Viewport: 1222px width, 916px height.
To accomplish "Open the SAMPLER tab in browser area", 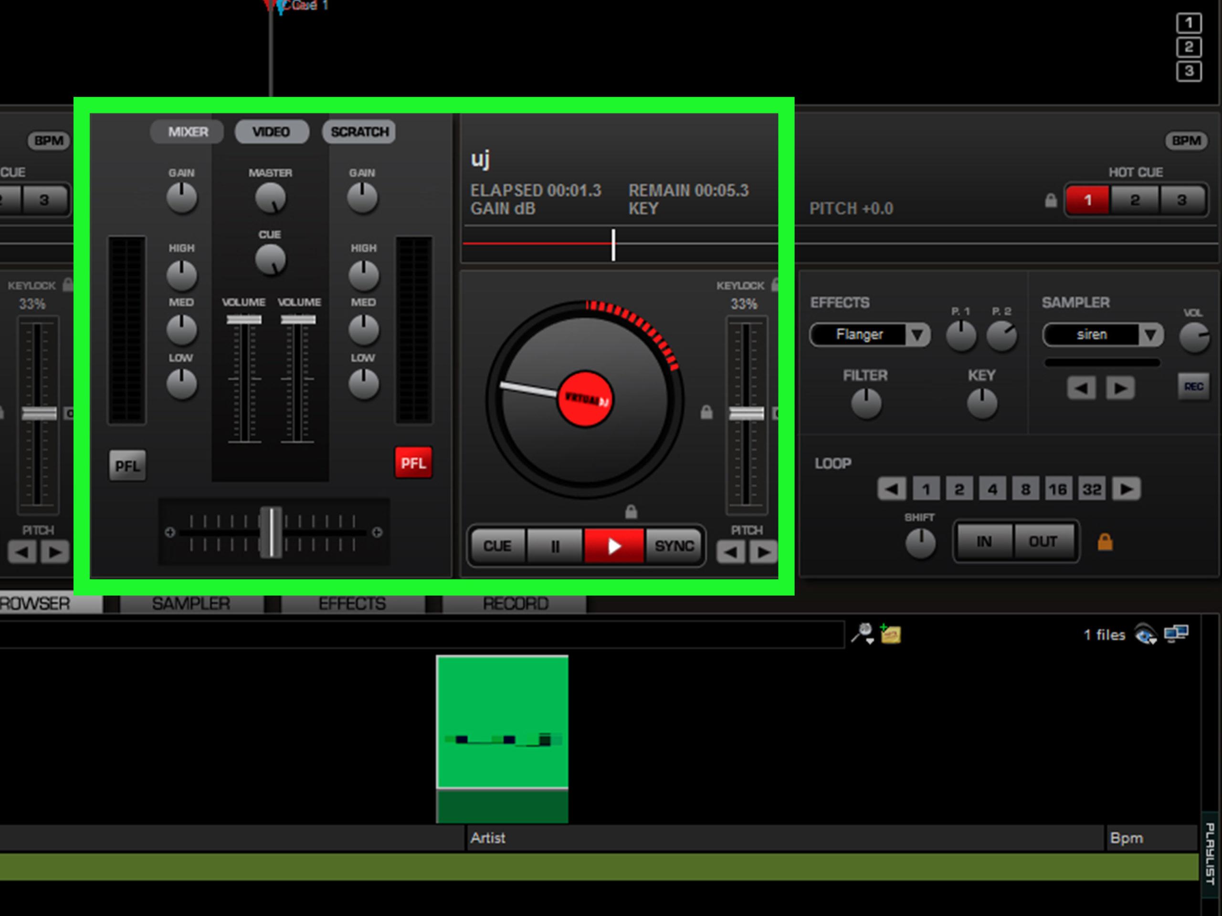I will click(x=191, y=604).
